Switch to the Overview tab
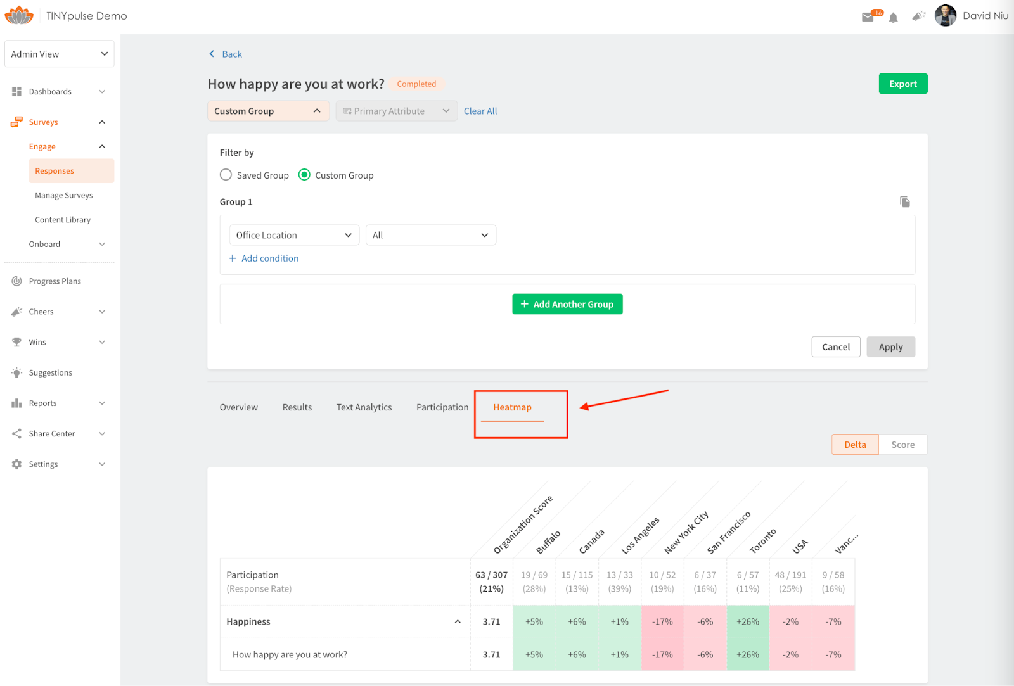Viewport: 1014px width, 686px height. tap(239, 407)
